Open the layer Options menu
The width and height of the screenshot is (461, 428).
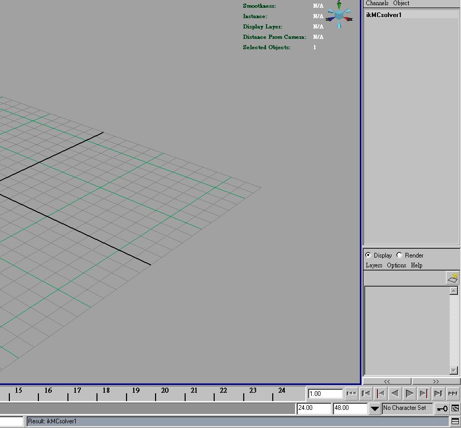pos(396,265)
